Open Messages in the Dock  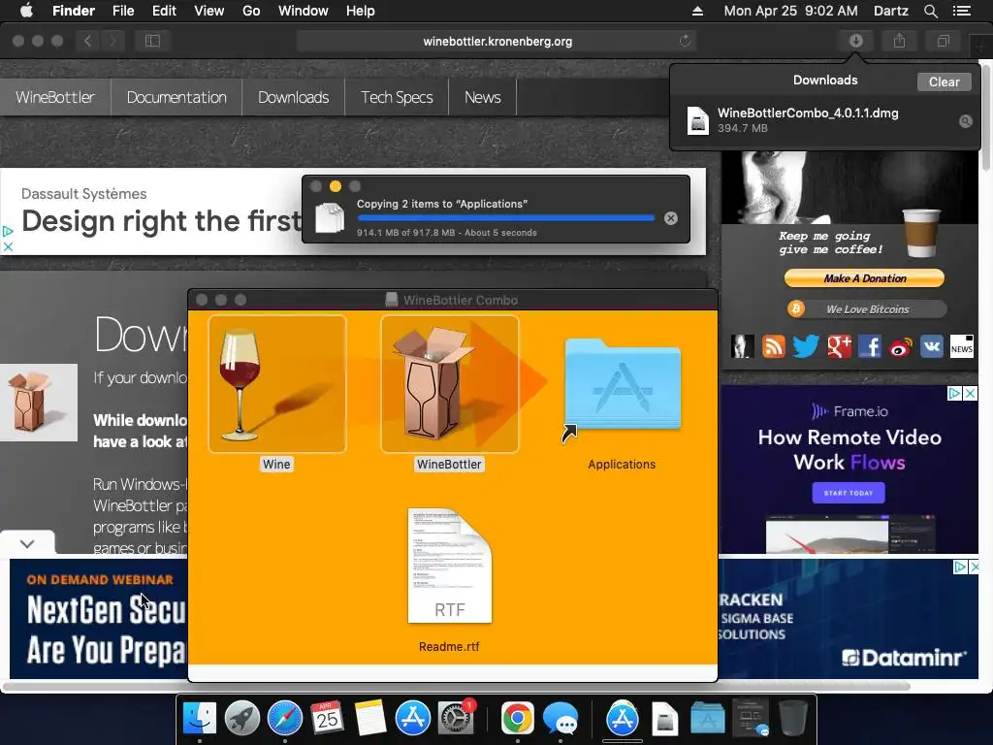coord(561,718)
